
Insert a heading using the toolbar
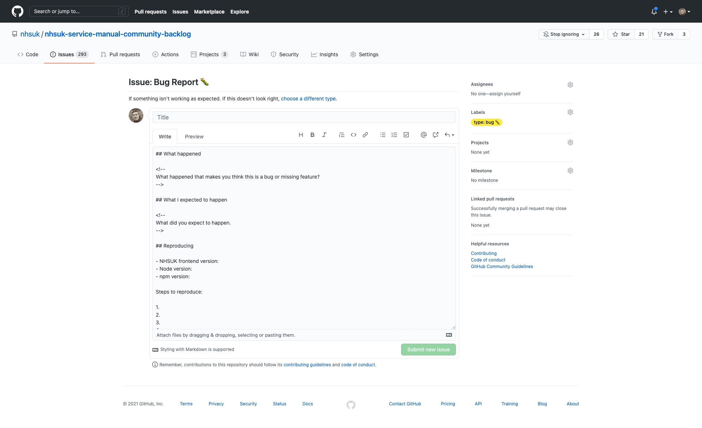[x=301, y=135]
